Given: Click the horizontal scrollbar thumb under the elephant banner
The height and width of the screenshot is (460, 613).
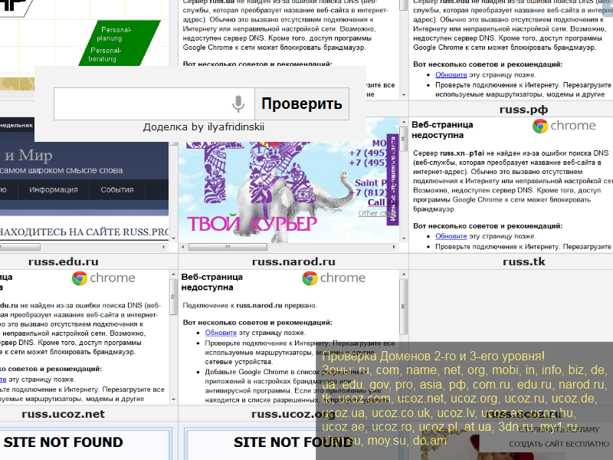Looking at the screenshot, I should (x=228, y=247).
